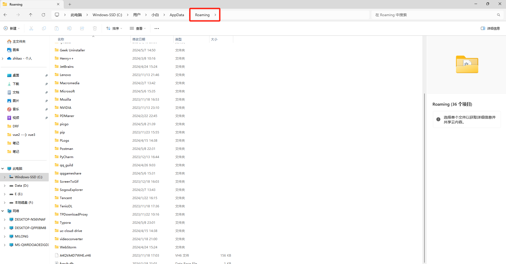Click the Rename toolbar icon

pos(69,28)
